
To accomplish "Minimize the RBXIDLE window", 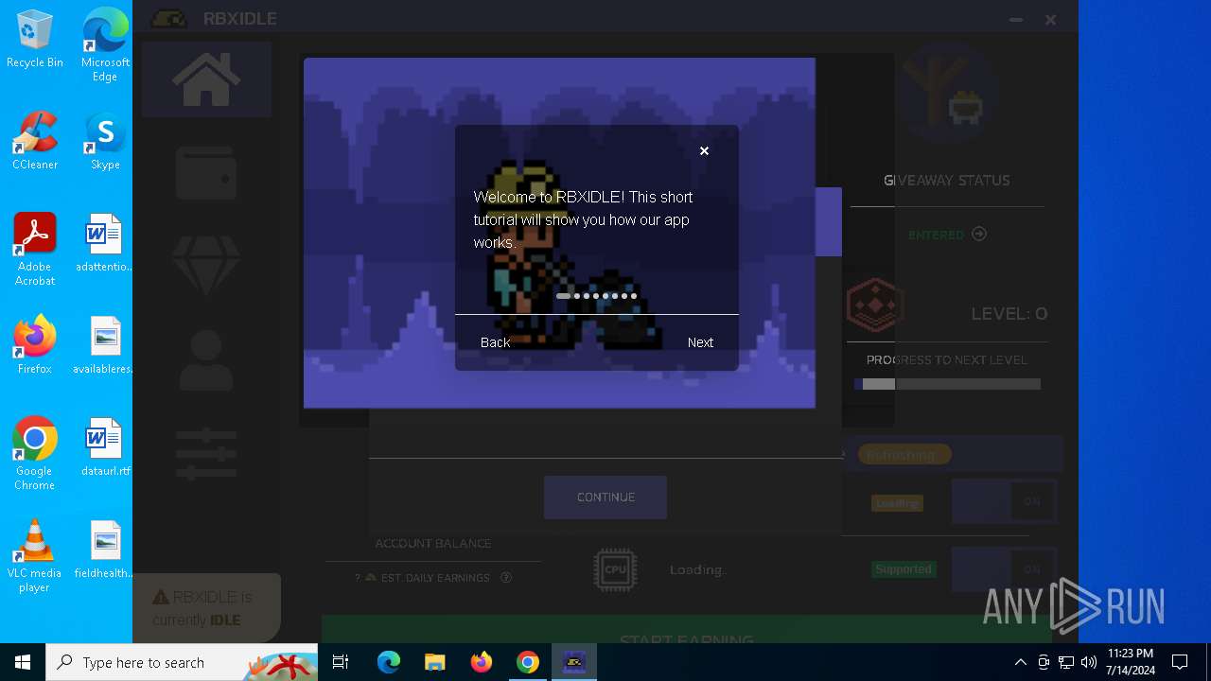I will [x=1016, y=19].
